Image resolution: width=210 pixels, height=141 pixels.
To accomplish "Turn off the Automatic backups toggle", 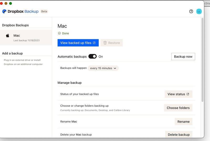I will coord(92,56).
